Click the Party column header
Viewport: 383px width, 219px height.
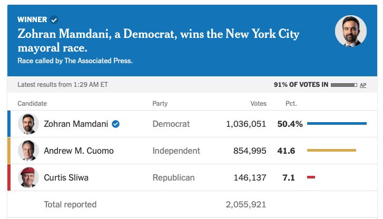[x=160, y=104]
